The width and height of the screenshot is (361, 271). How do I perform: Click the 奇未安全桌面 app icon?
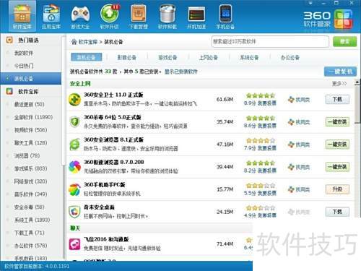tap(75, 212)
